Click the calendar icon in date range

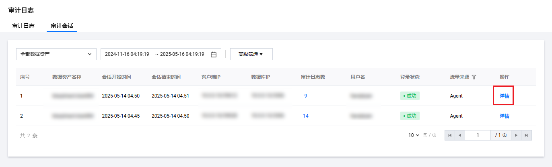[214, 54]
